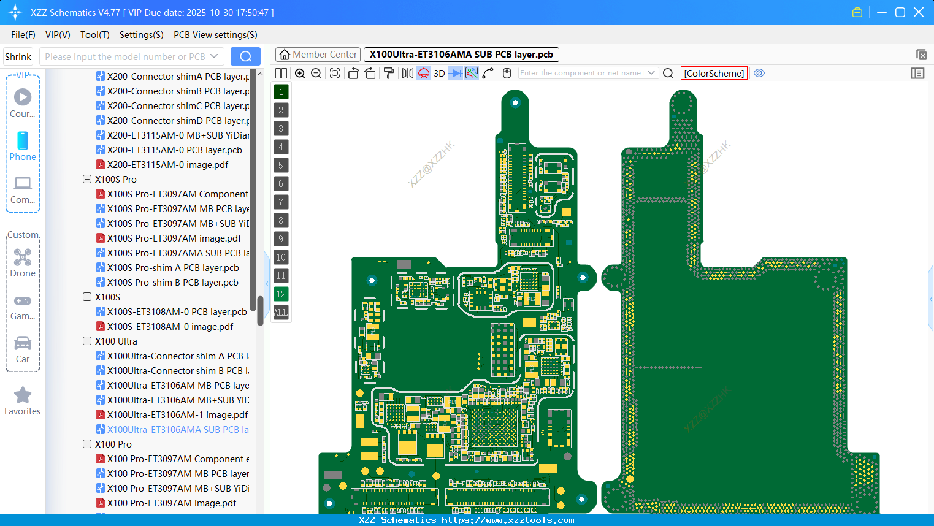Switch to 3D view mode
This screenshot has width=934, height=526.
[438, 73]
